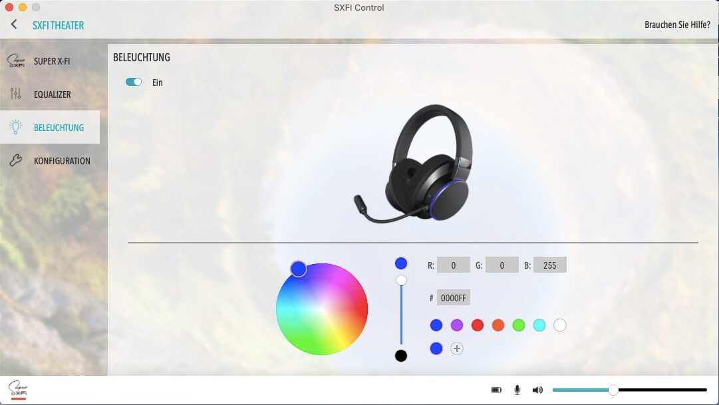
Task: Open the Equalizer sliders icon
Action: [x=16, y=94]
